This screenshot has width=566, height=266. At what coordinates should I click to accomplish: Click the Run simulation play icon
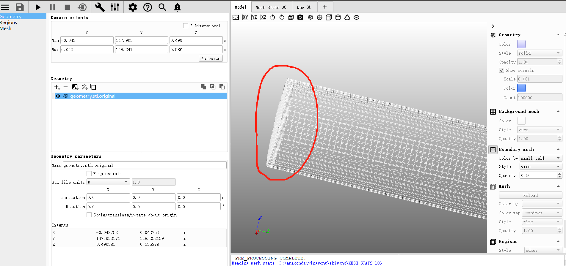(x=38, y=7)
